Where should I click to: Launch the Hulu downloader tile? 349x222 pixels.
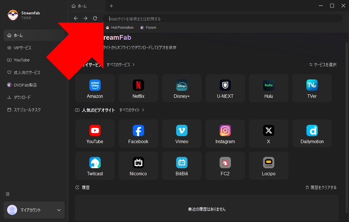(268, 88)
